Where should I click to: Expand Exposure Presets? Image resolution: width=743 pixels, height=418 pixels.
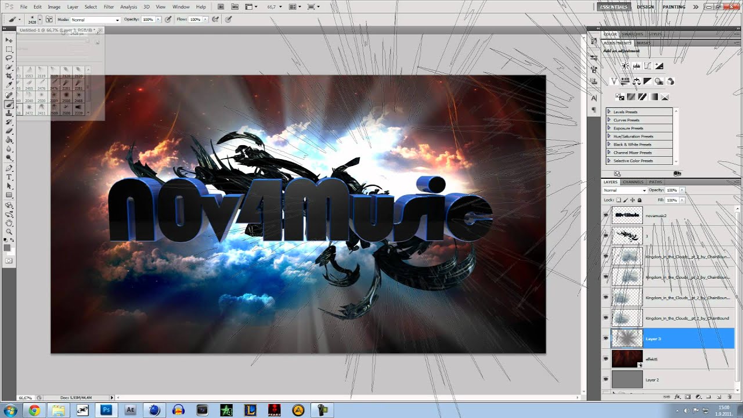(609, 128)
